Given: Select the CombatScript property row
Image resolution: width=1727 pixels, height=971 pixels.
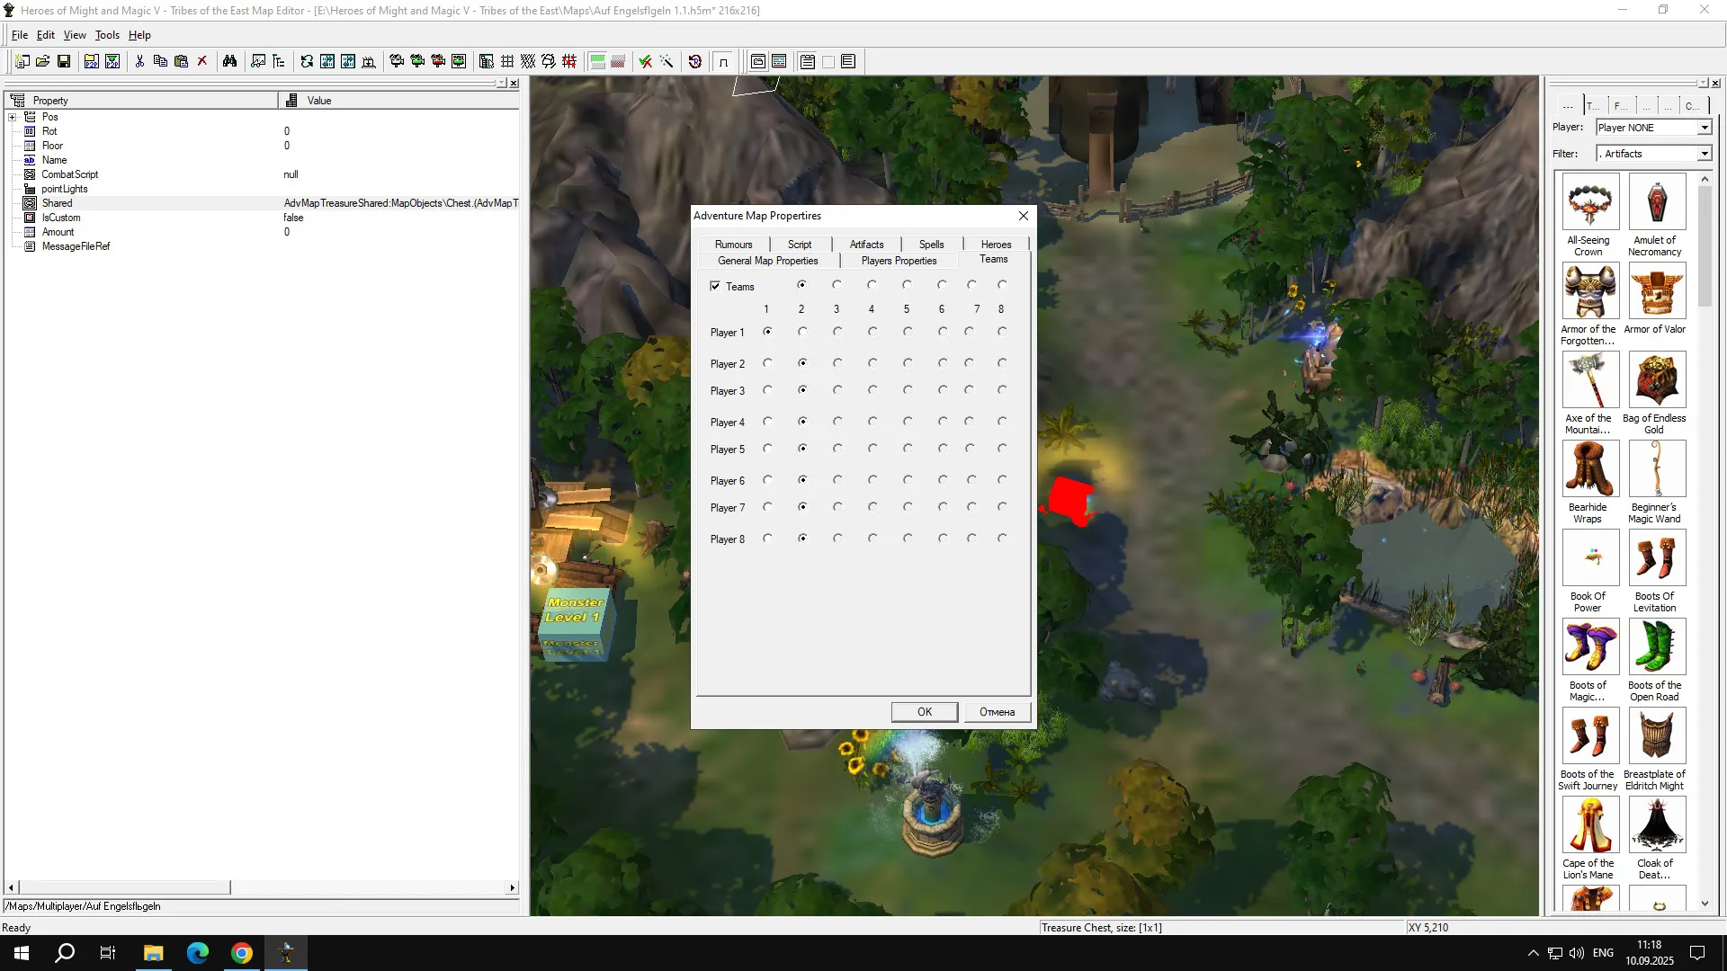Looking at the screenshot, I should [x=262, y=174].
